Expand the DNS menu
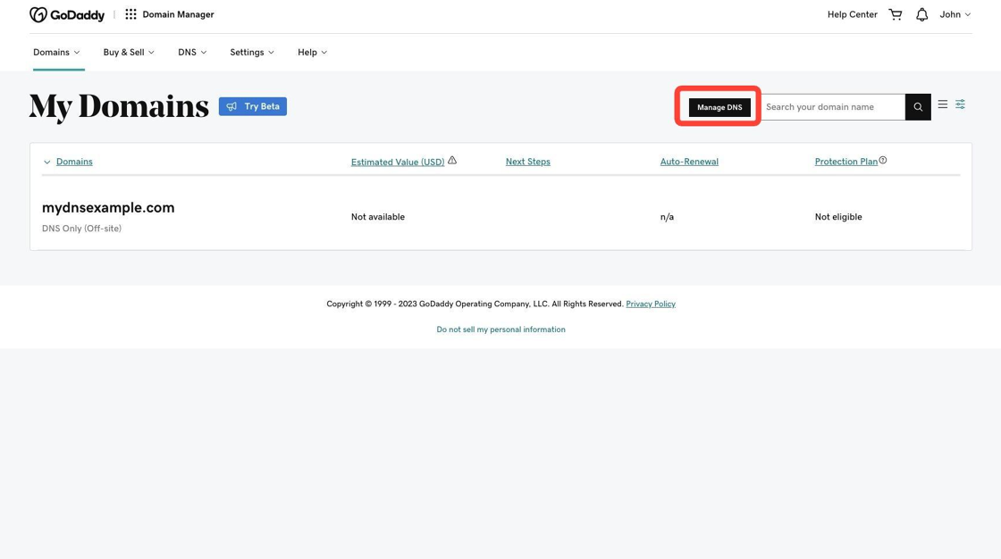Viewport: 1001px width, 559px height. tap(192, 53)
